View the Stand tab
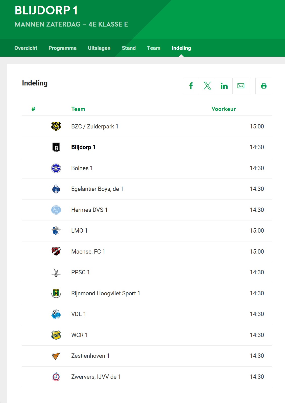Viewport: 285px width, 403px height. click(x=129, y=48)
